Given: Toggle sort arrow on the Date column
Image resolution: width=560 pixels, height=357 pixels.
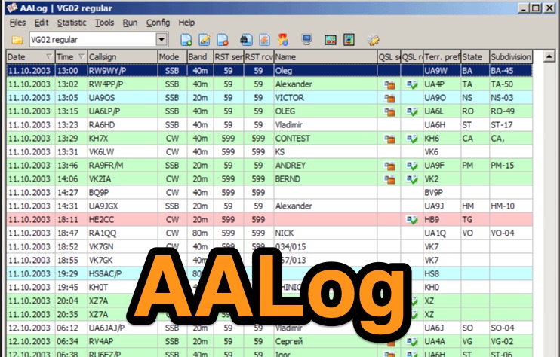Looking at the screenshot, I should click(x=49, y=56).
